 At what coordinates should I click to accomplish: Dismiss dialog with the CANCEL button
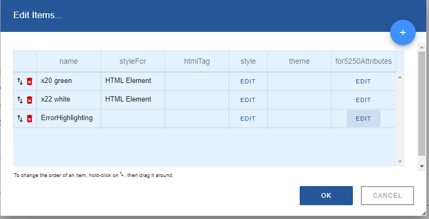(x=387, y=196)
